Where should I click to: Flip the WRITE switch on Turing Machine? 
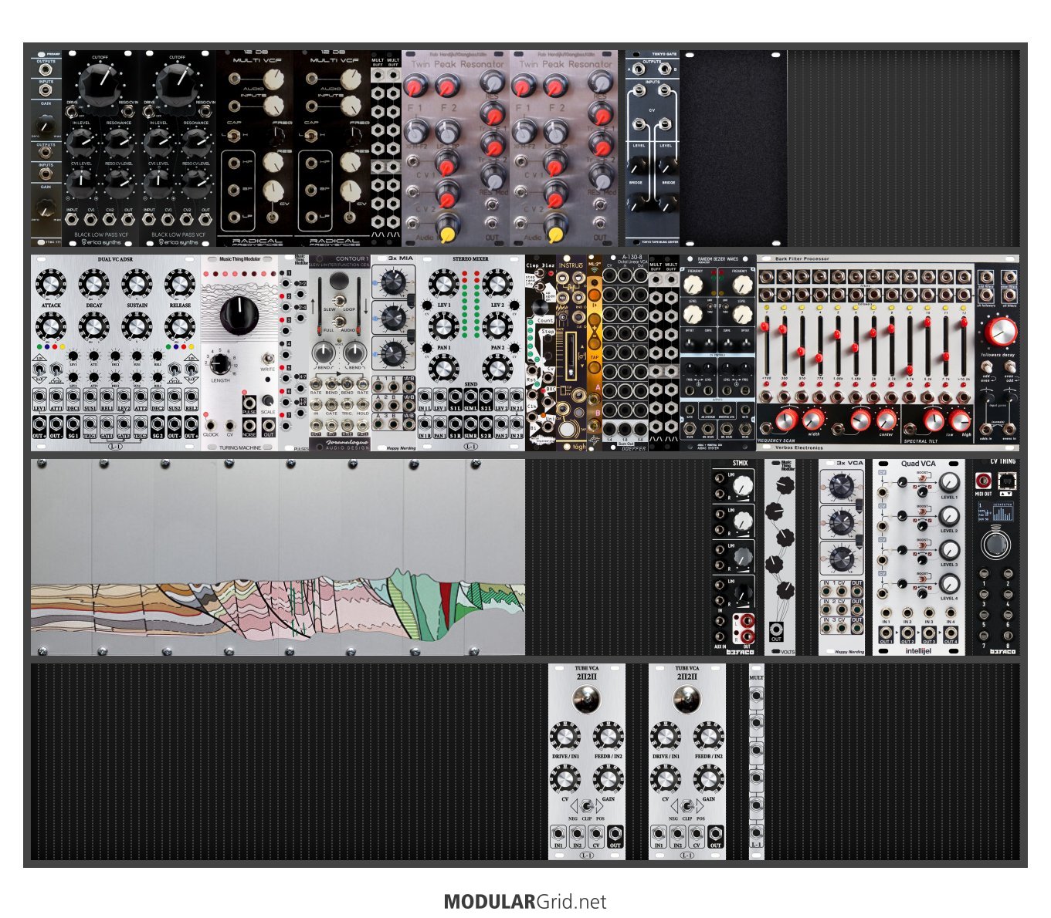(x=267, y=359)
